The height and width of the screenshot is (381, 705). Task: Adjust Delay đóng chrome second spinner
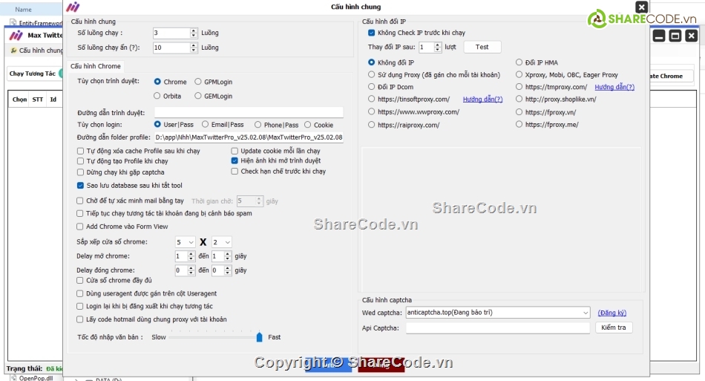(228, 270)
